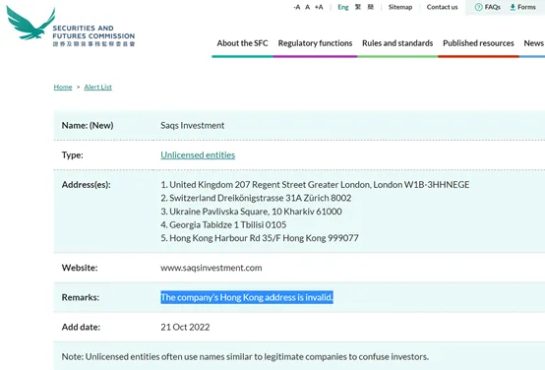545x370 pixels.
Task: Click the Georgia Tbilisi address
Action: pyautogui.click(x=223, y=224)
